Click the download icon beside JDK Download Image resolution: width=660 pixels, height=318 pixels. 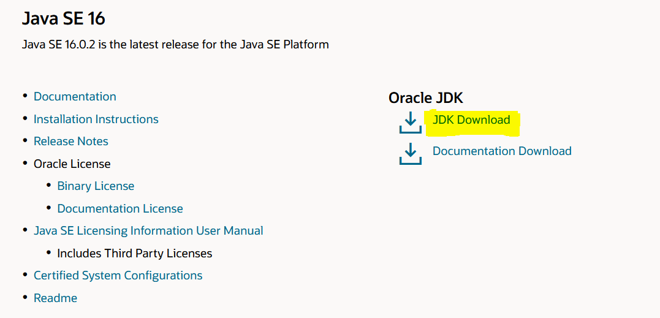click(x=410, y=123)
